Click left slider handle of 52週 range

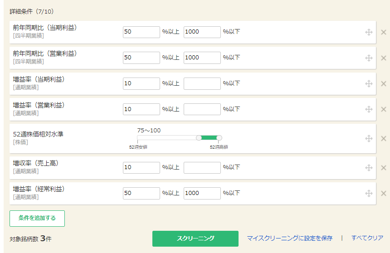click(199, 138)
